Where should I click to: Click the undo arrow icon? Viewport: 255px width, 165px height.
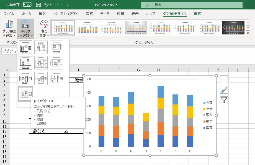click(47, 5)
